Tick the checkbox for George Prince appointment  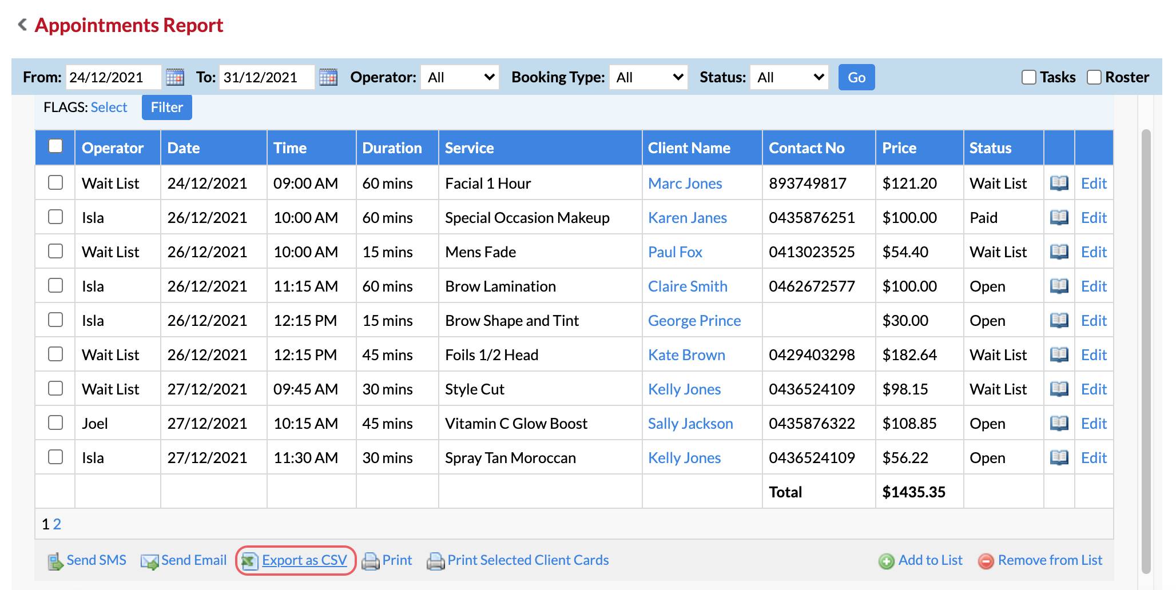[x=55, y=320]
